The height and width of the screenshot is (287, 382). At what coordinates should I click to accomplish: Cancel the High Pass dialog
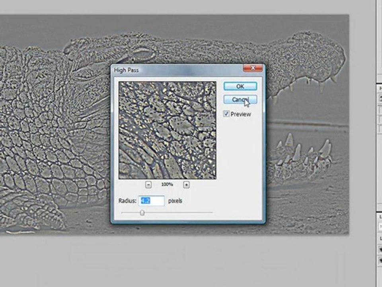coord(240,100)
